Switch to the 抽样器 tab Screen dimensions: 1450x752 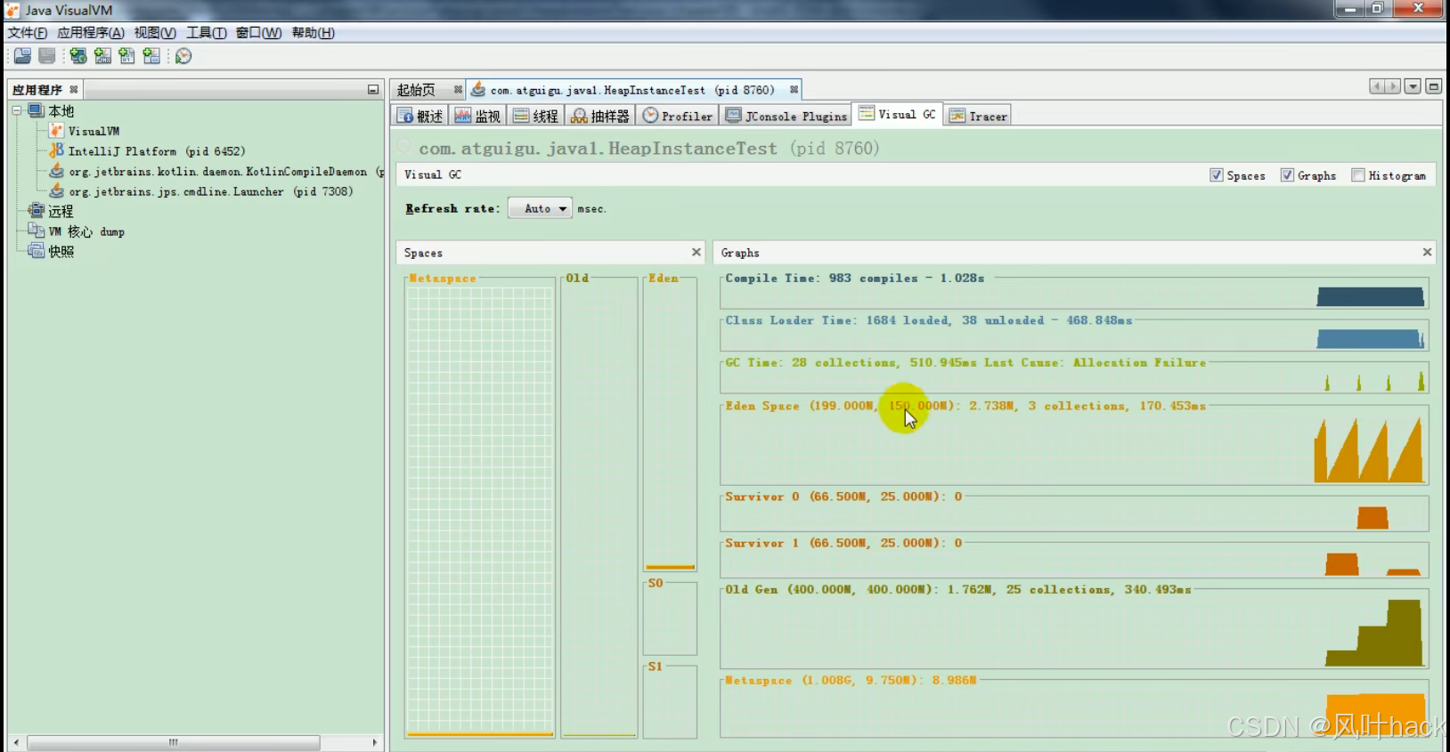(600, 116)
